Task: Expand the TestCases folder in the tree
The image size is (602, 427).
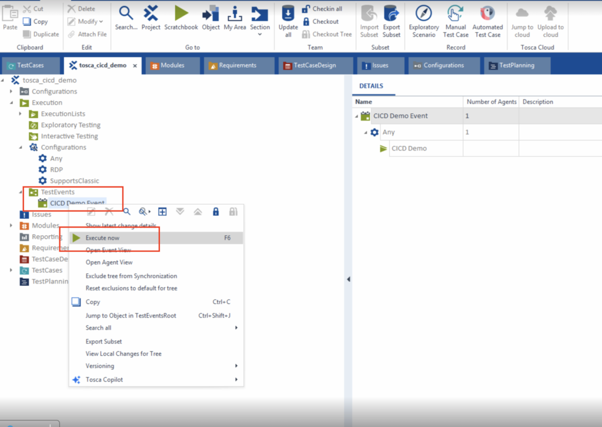Action: pos(11,271)
